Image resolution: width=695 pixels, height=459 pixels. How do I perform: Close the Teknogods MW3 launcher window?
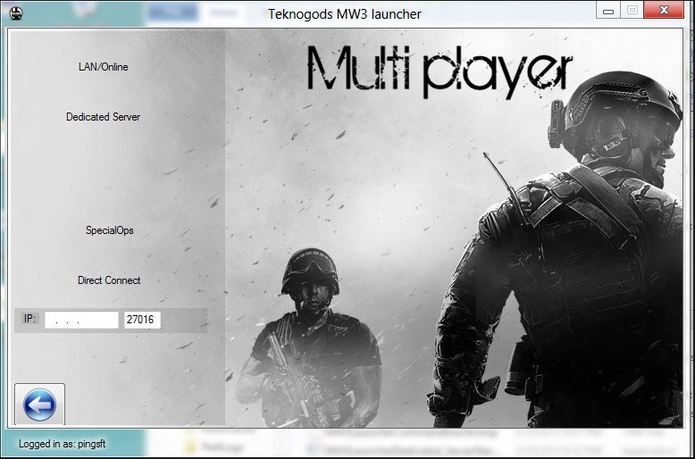664,10
